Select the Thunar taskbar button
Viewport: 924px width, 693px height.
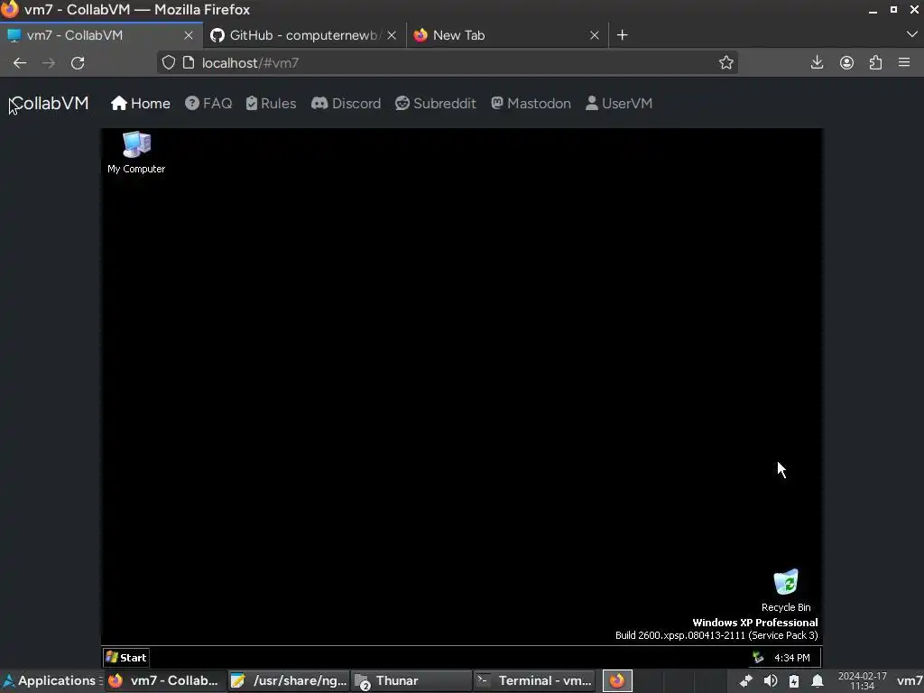pyautogui.click(x=411, y=680)
